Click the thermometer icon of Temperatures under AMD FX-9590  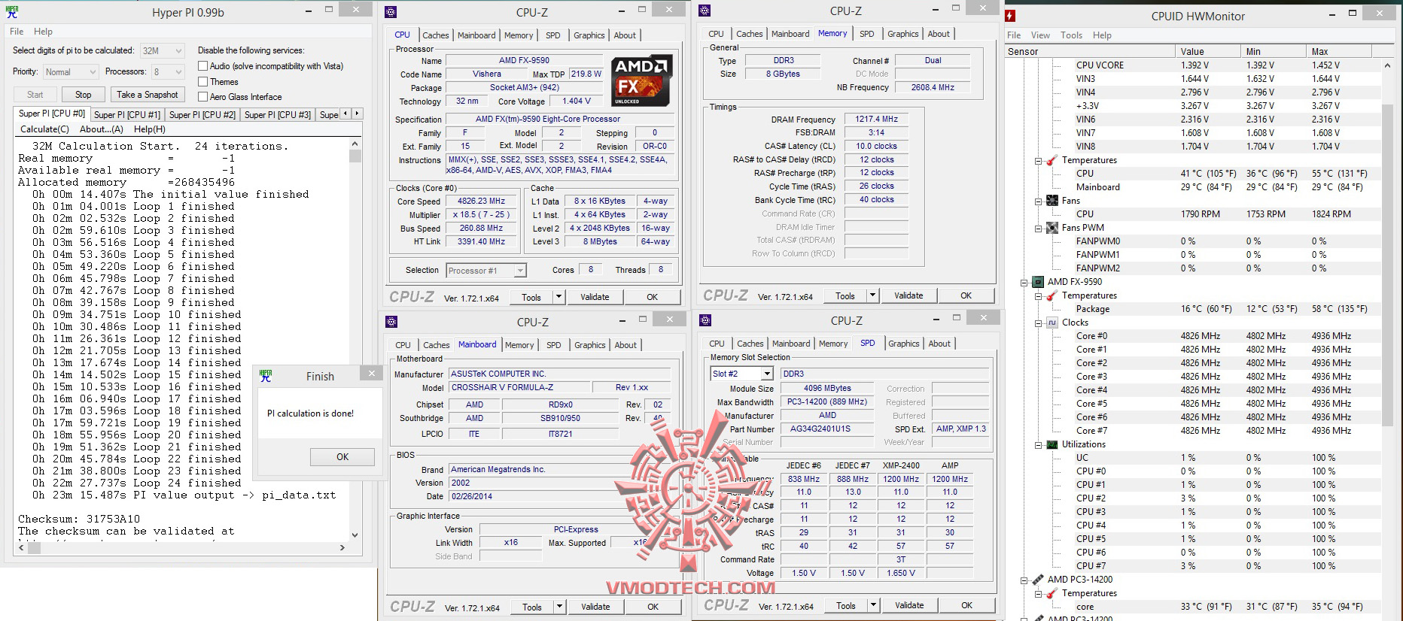pos(1052,295)
